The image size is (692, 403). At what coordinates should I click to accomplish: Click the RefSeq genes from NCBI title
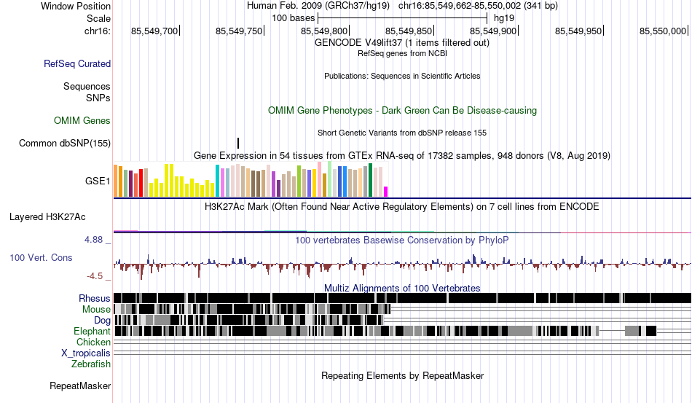[x=402, y=53]
